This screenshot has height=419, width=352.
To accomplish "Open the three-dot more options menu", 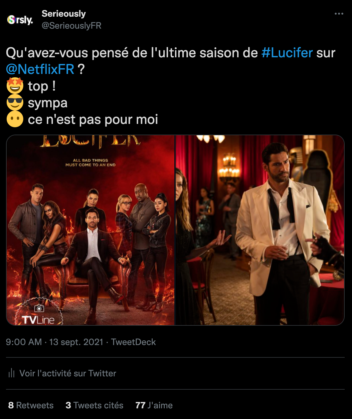I will [339, 14].
